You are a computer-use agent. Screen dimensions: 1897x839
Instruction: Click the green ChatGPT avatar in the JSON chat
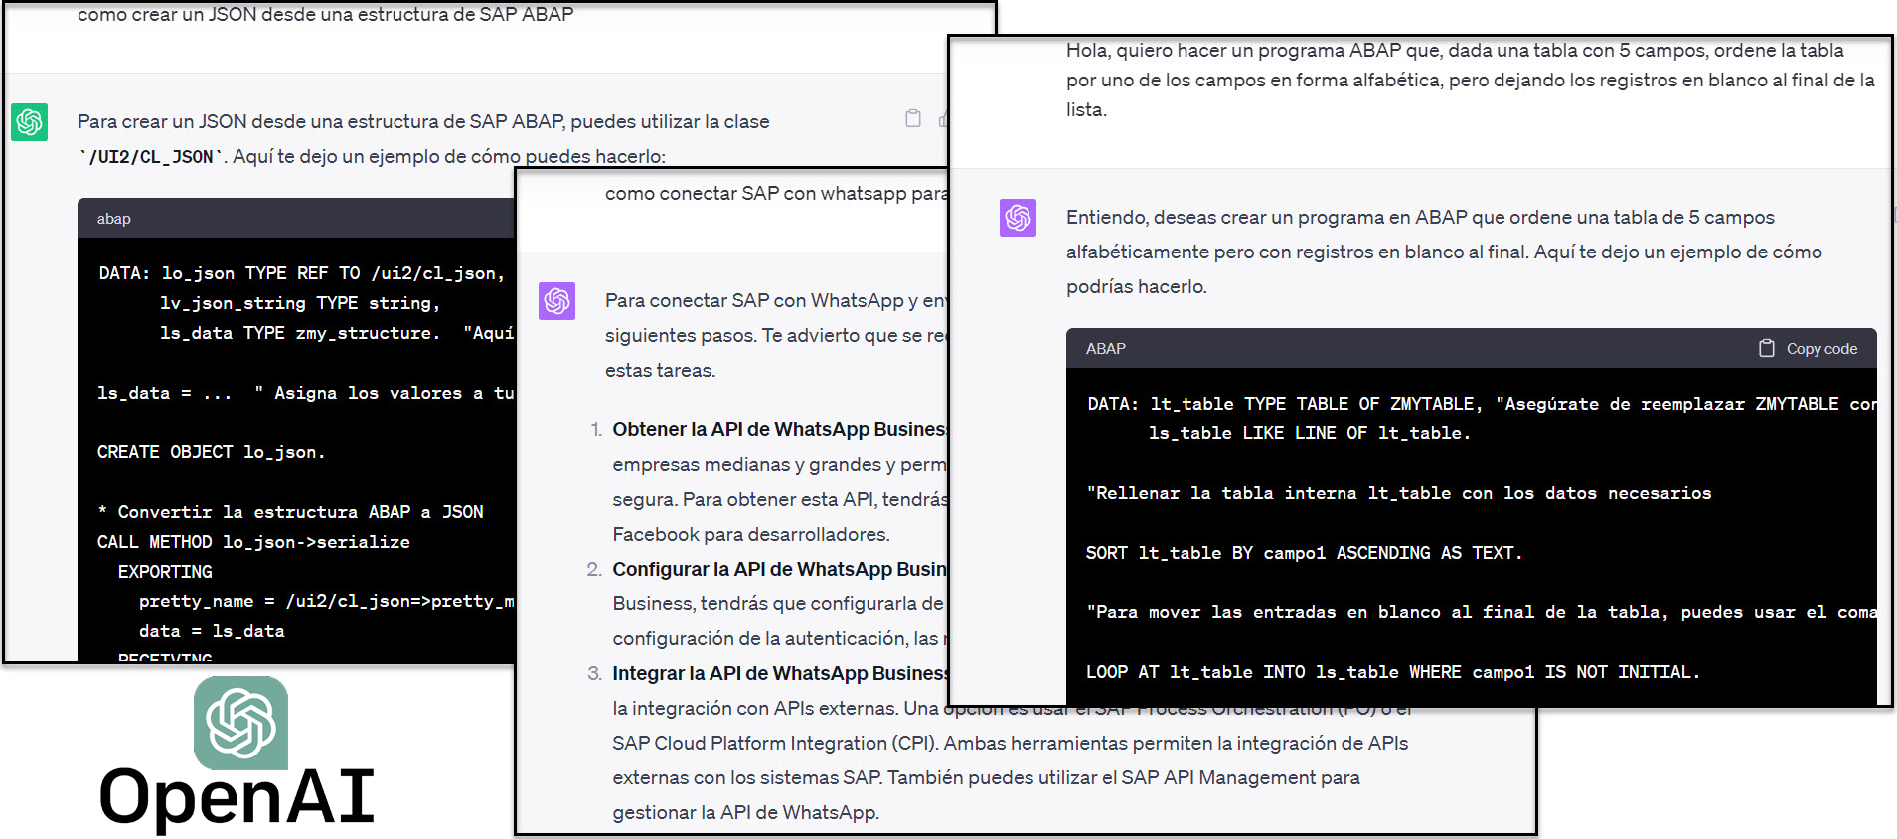30,122
